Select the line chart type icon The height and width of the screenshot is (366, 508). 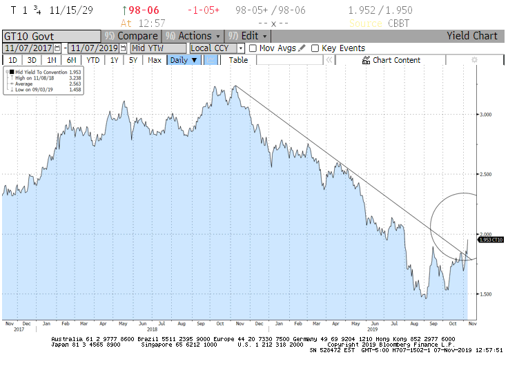point(211,60)
